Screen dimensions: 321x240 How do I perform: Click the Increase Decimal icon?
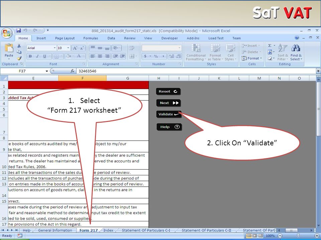172,56
